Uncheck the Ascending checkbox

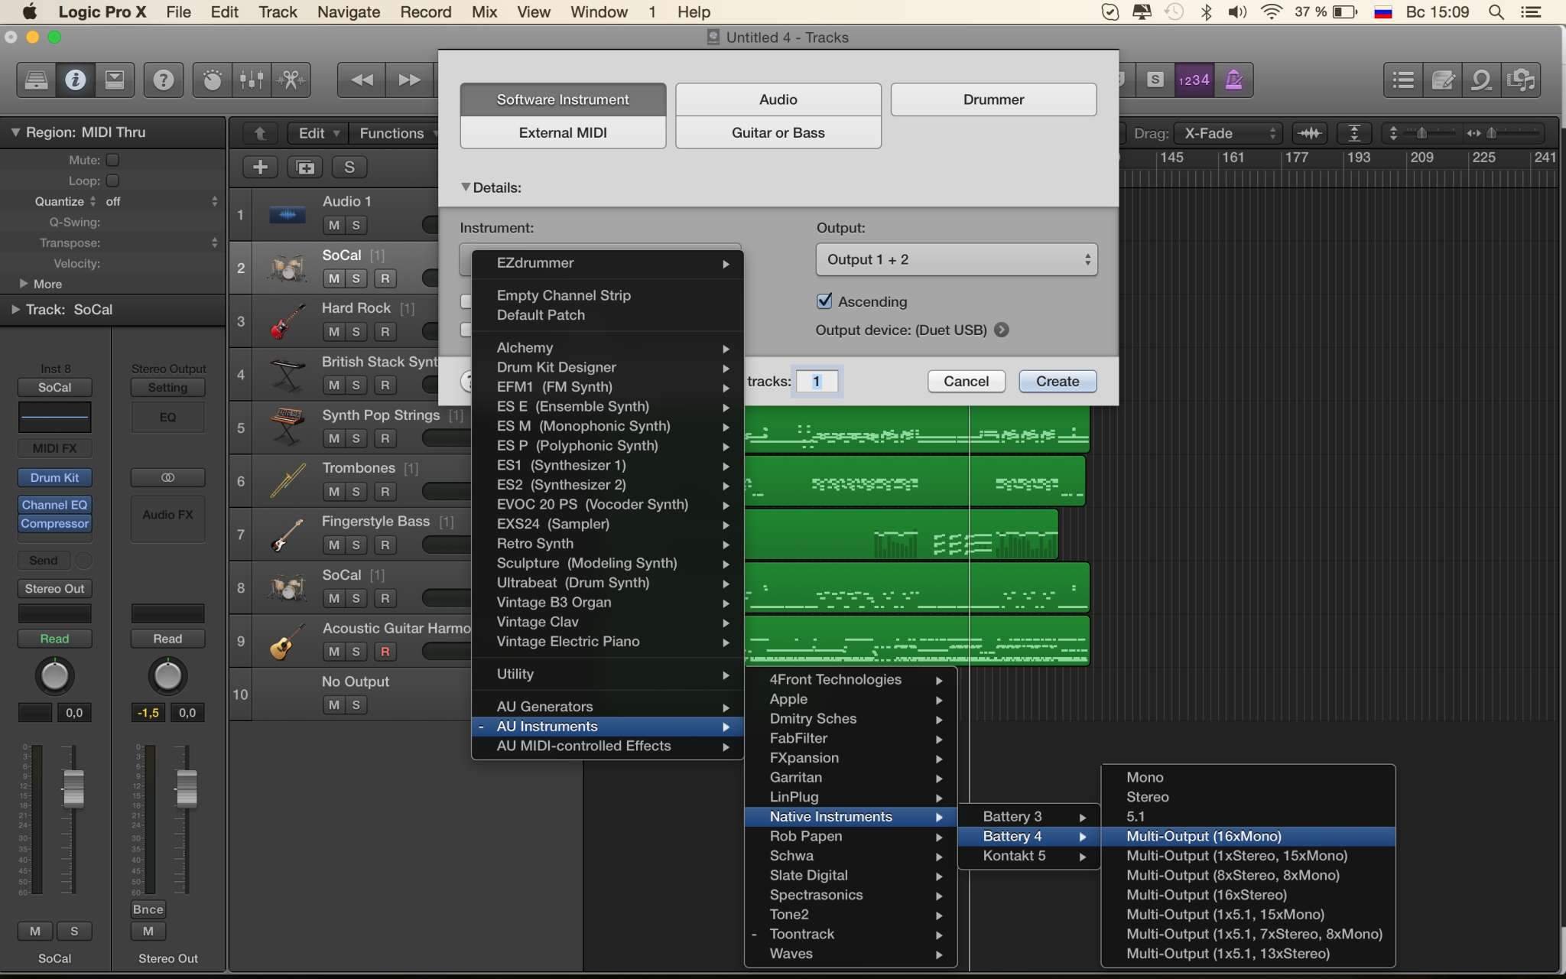824,301
